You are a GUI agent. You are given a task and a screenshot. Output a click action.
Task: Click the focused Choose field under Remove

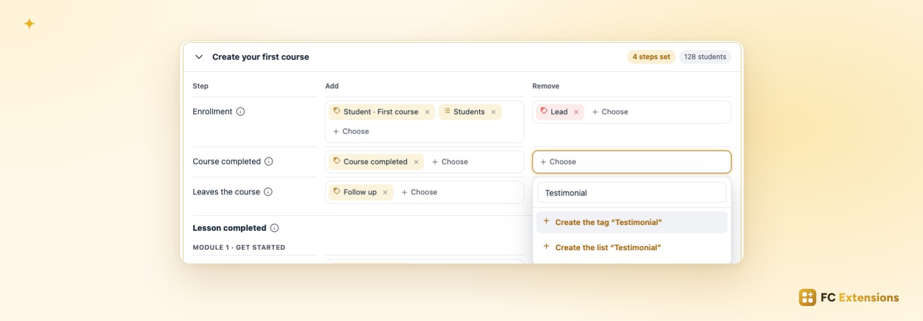(632, 162)
